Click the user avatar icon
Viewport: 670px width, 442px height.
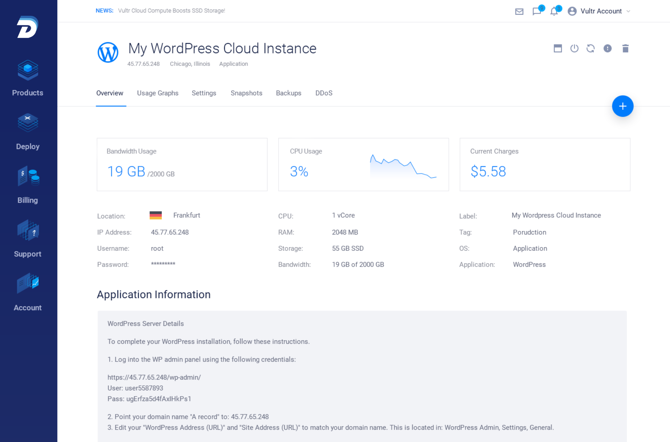572,11
